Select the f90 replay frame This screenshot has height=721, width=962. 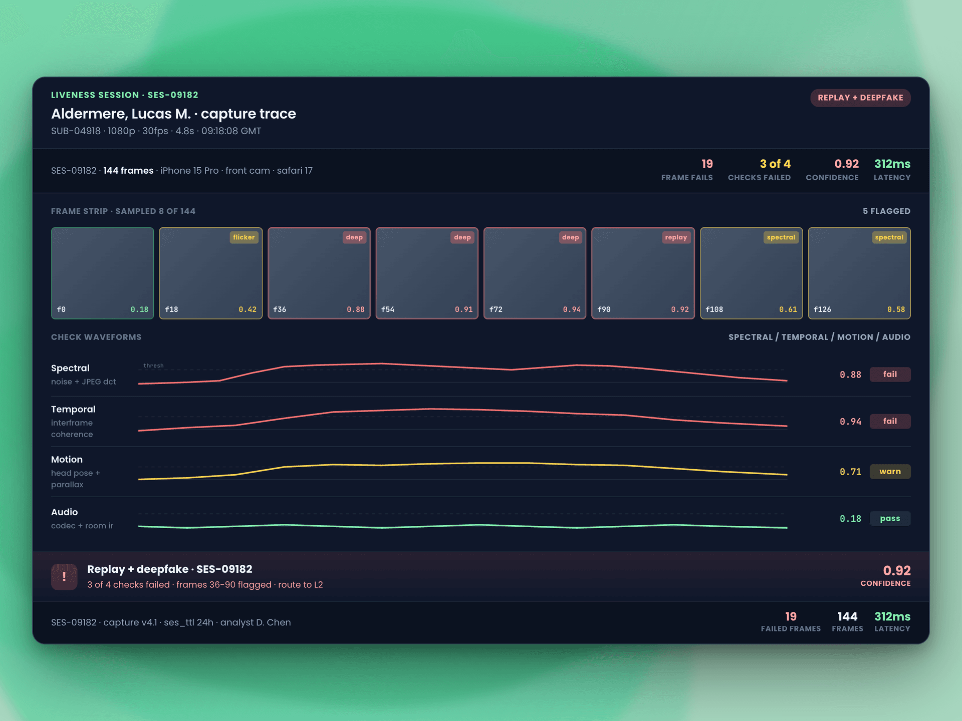(643, 273)
